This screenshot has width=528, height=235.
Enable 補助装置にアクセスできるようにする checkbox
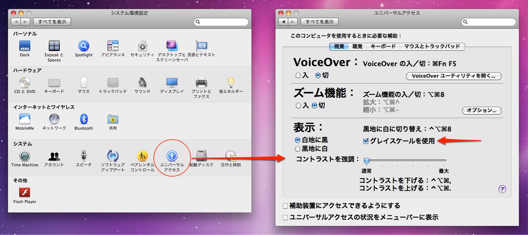285,206
